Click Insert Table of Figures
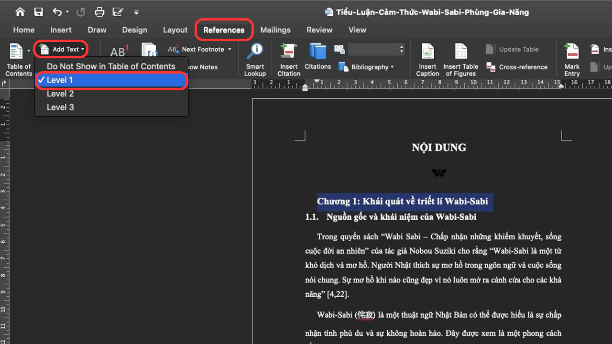This screenshot has width=612, height=344. point(460,60)
